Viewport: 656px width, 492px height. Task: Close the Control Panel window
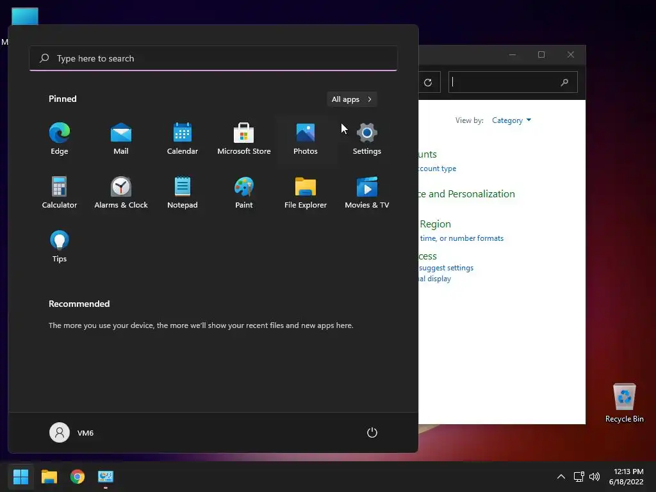(x=571, y=54)
